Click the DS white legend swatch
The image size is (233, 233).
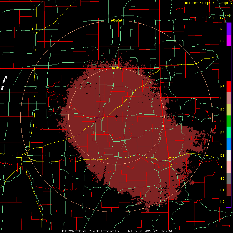tap(229, 155)
